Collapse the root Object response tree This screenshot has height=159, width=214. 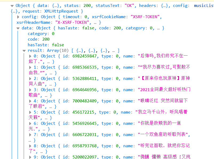click(x=12, y=6)
